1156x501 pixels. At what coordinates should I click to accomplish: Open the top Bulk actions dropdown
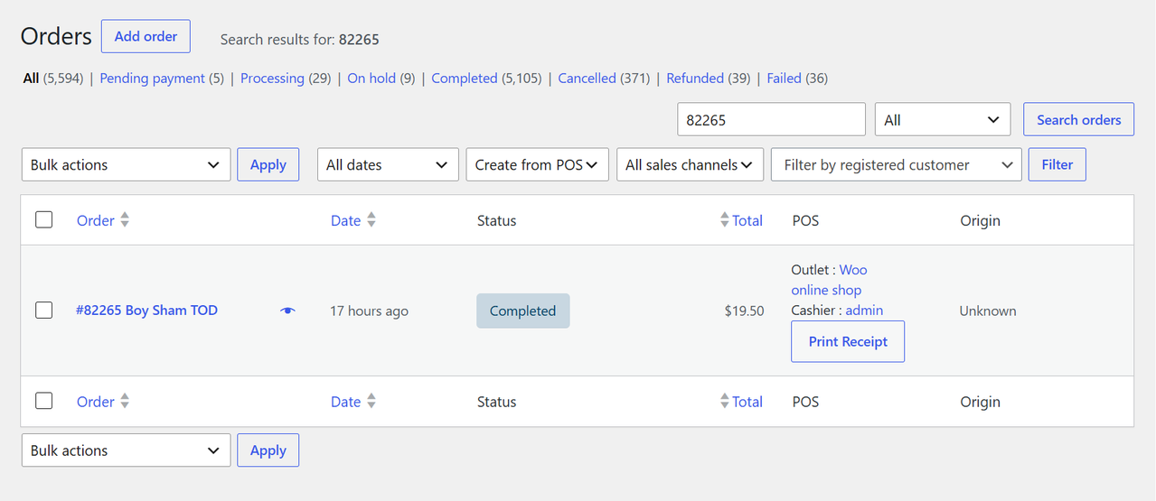coord(126,164)
